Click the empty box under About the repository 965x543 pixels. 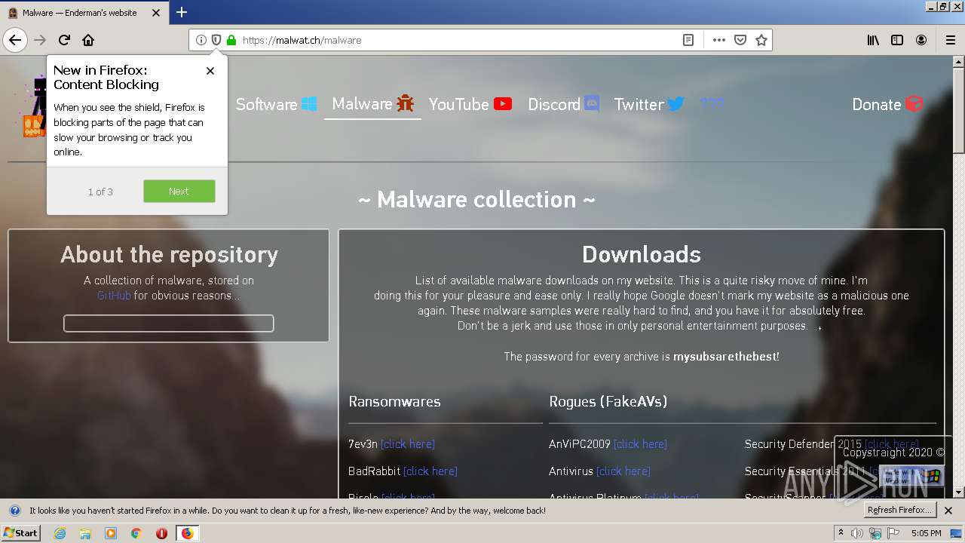(x=168, y=324)
